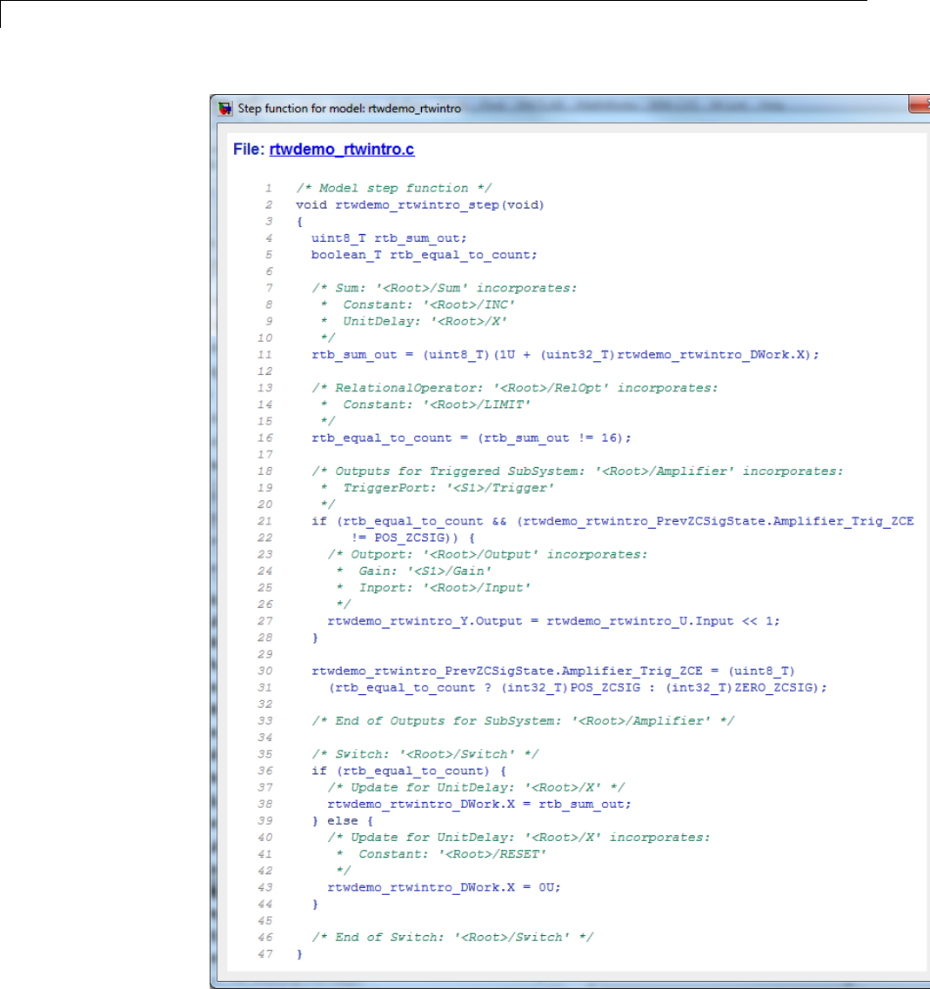
Task: Select the 'uint8_T rtb_sum_out;' declaration
Action: (389, 238)
